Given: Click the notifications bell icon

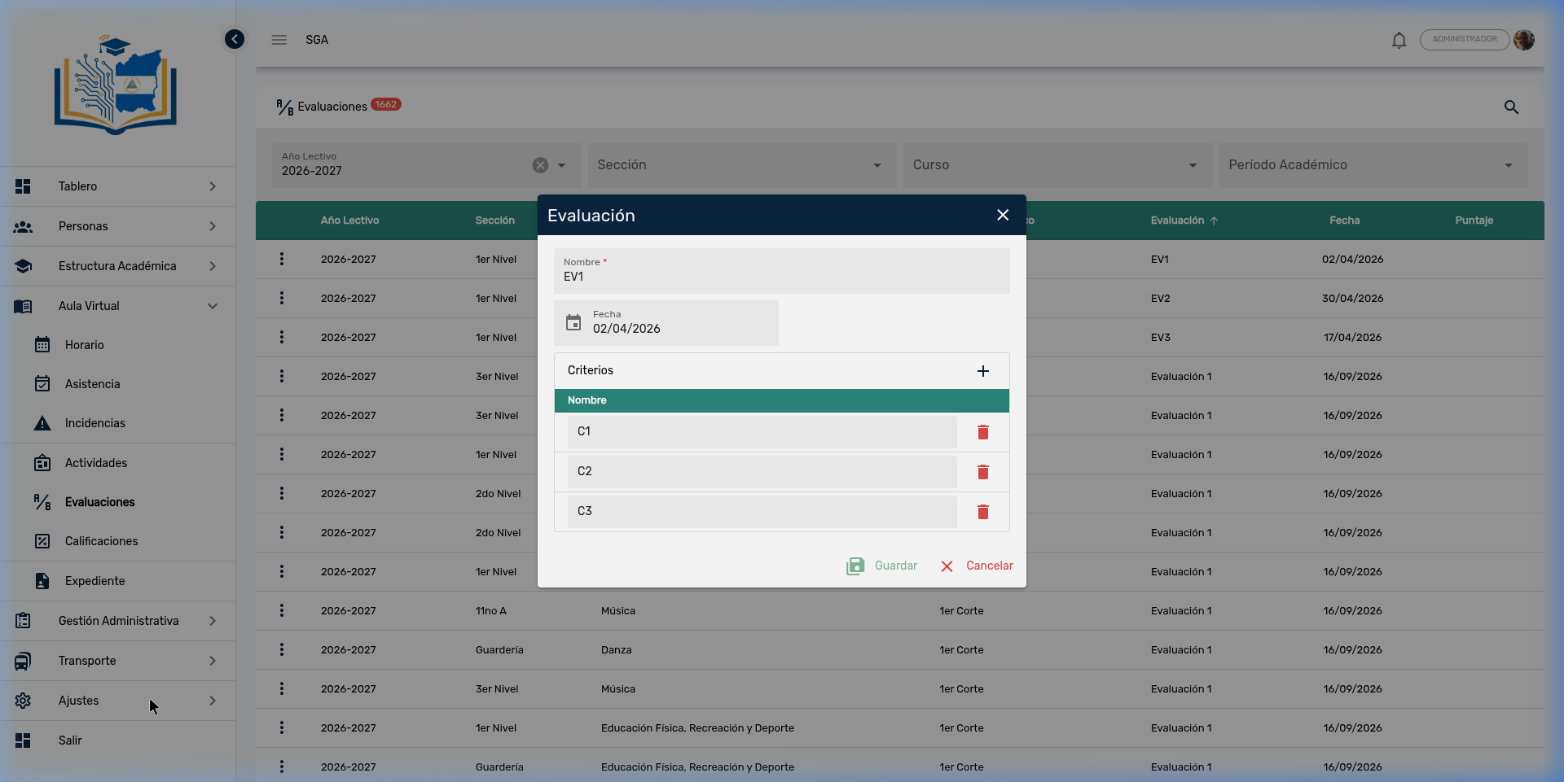Looking at the screenshot, I should (1399, 40).
